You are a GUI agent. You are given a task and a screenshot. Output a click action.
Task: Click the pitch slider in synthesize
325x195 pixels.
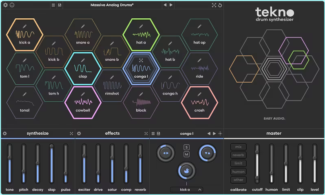(24, 164)
